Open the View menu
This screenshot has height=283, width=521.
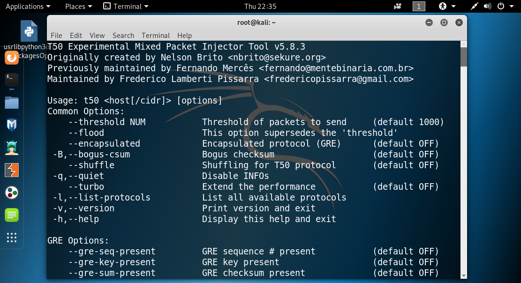coord(97,36)
